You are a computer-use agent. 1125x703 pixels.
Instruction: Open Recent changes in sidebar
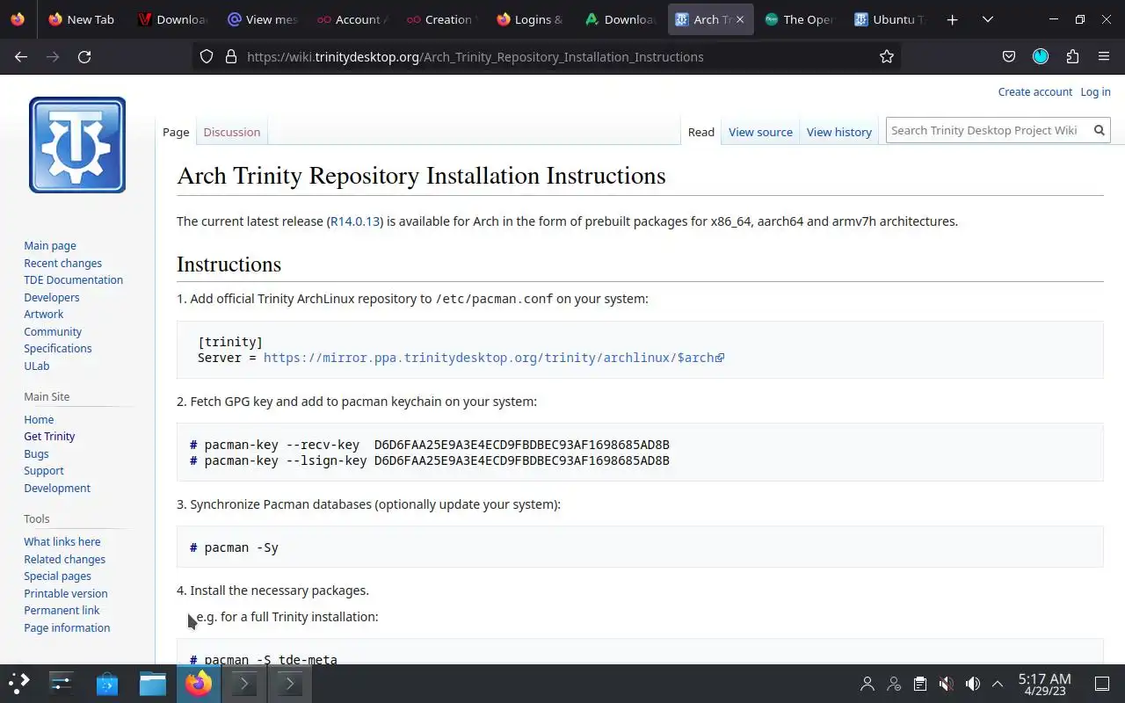[62, 263]
